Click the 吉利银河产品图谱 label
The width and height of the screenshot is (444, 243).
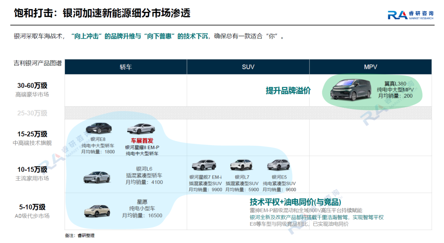click(38, 63)
